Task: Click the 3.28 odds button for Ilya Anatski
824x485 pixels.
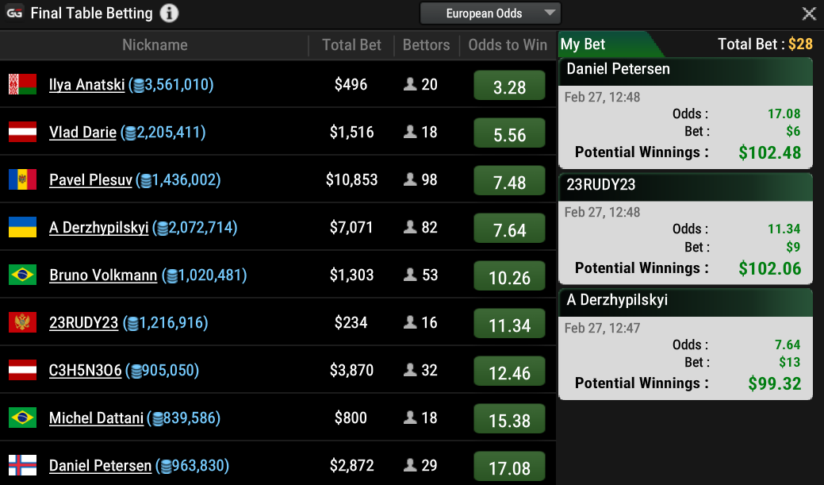Action: (x=509, y=86)
